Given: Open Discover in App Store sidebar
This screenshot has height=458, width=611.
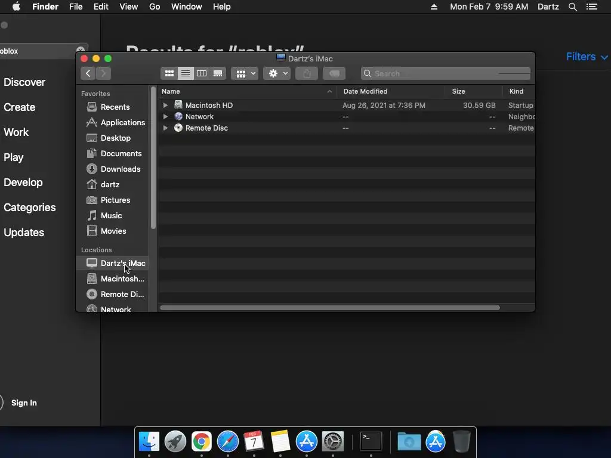Looking at the screenshot, I should coord(24,82).
